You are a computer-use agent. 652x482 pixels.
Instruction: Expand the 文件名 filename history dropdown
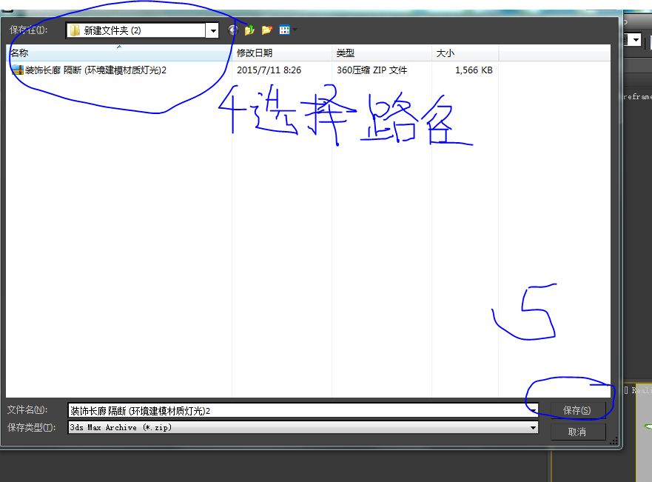tap(533, 411)
